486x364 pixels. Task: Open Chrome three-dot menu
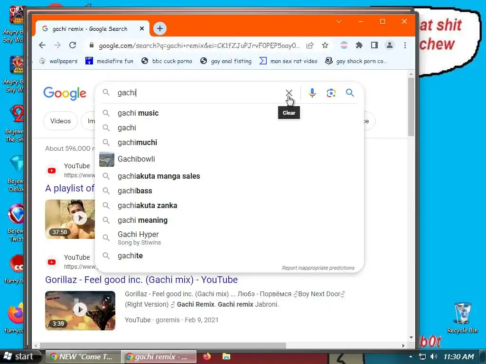(405, 45)
